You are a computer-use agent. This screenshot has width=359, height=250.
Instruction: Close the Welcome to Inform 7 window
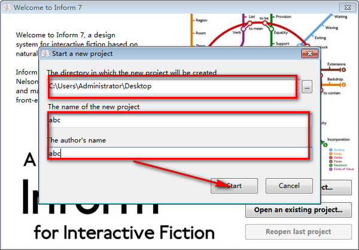coord(347,7)
